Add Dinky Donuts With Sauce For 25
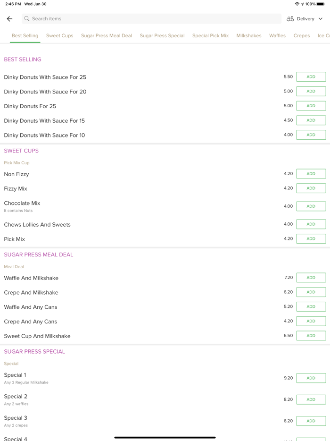 tap(311, 77)
